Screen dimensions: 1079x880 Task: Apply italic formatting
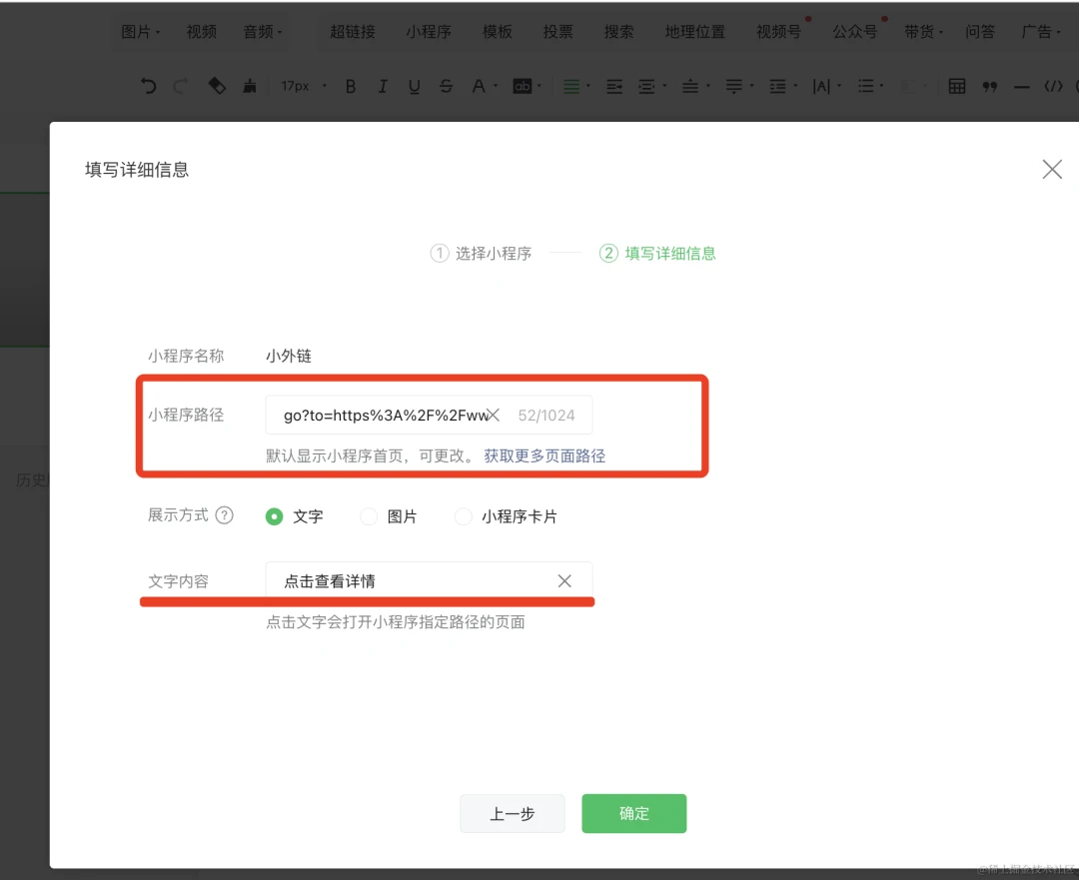point(383,86)
